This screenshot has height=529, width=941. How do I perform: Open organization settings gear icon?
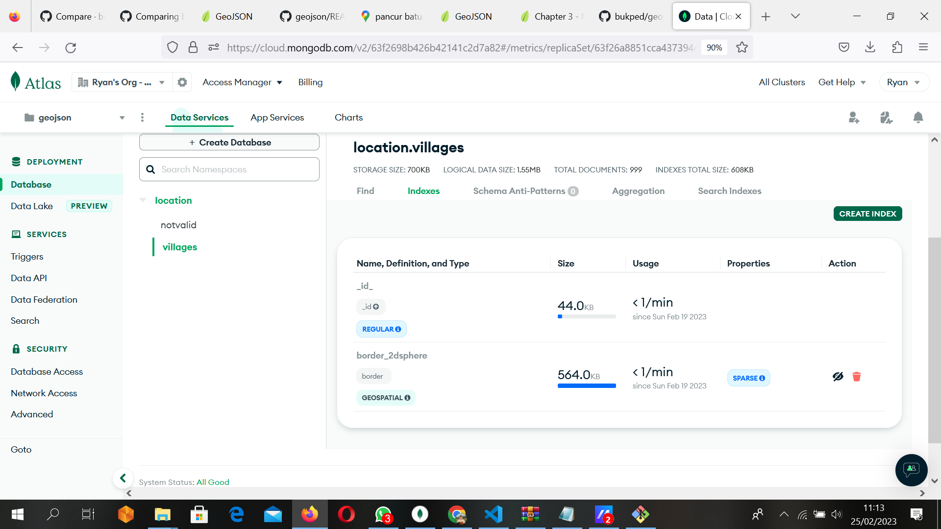[182, 82]
